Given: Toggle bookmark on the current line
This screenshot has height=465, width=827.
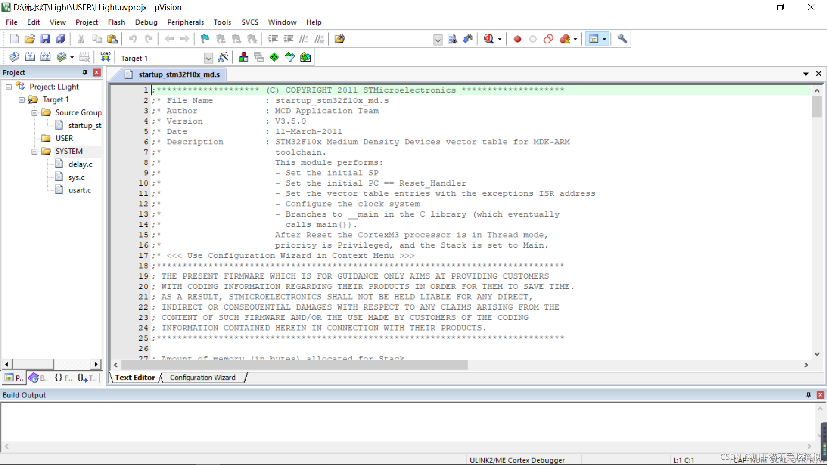Looking at the screenshot, I should pyautogui.click(x=205, y=39).
